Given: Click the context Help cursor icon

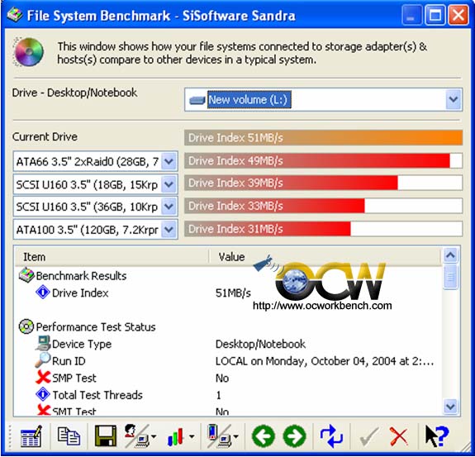Looking at the screenshot, I should coord(436,436).
